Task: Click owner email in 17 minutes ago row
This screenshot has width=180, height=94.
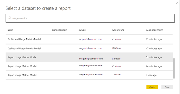Action: pos(90,48)
